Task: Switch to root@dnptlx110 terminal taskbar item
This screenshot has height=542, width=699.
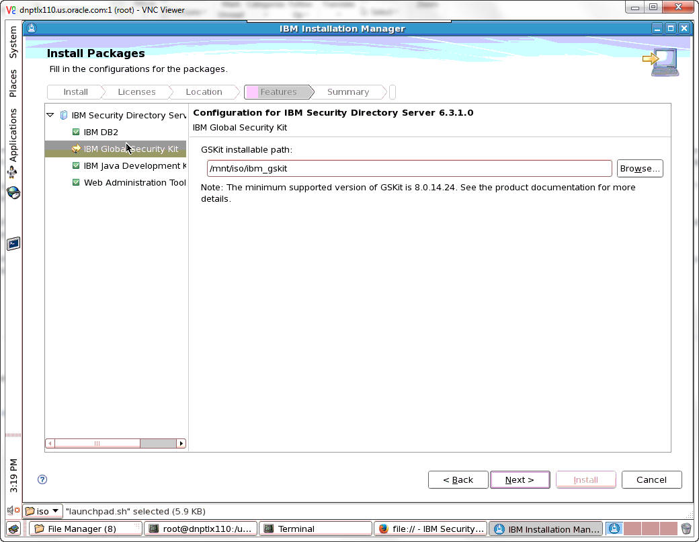Action: click(x=200, y=529)
